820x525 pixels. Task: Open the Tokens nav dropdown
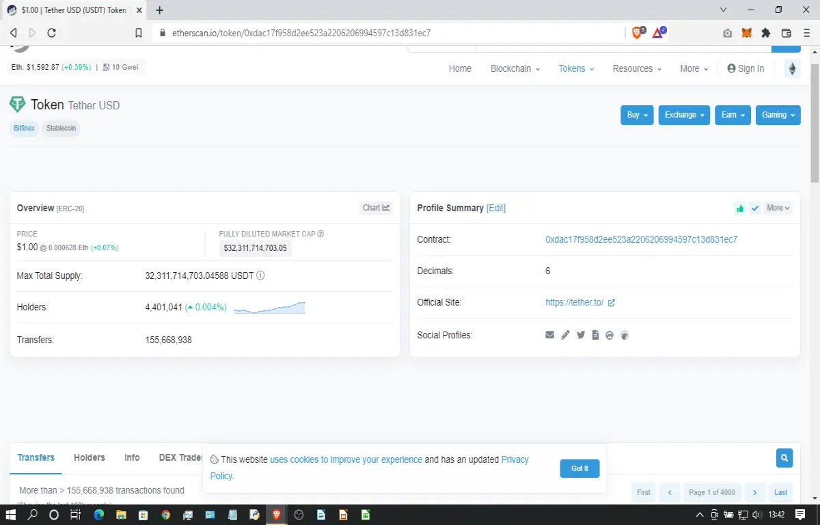pyautogui.click(x=576, y=68)
